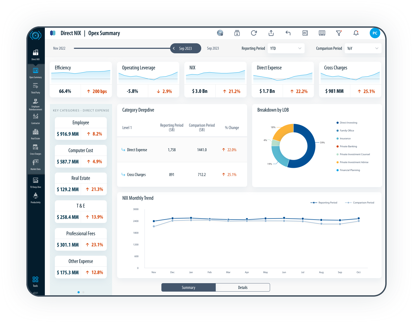Screen dimensions: 413x323
Task: Click the refresh icon in top toolbar
Action: [x=254, y=33]
